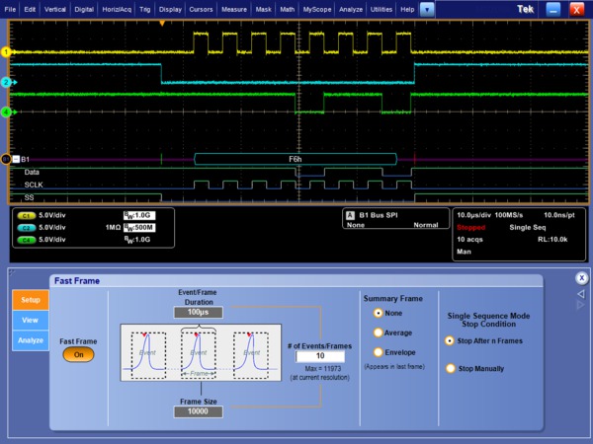The height and width of the screenshot is (444, 593).
Task: Close the Fast Frame panel with X
Action: 582,278
